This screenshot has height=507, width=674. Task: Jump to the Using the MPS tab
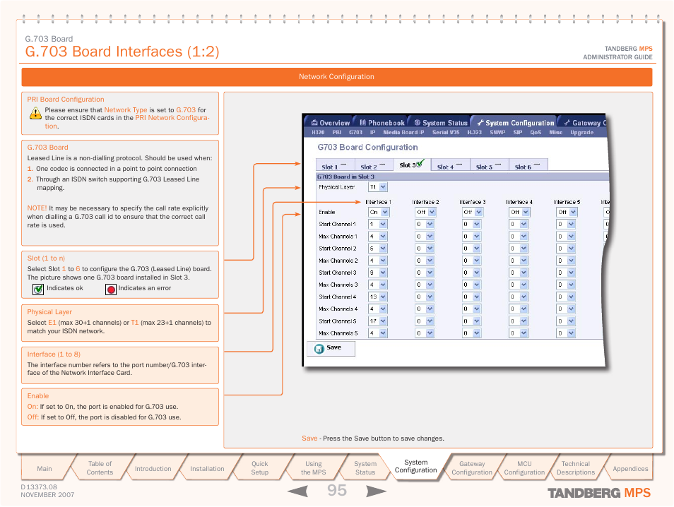tap(314, 468)
